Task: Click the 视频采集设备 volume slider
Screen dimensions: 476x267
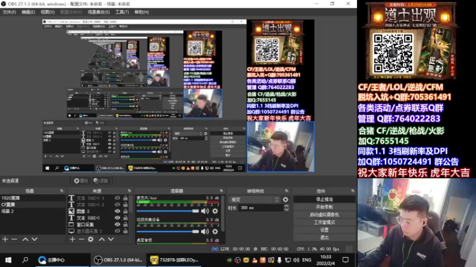Action: pos(168,231)
